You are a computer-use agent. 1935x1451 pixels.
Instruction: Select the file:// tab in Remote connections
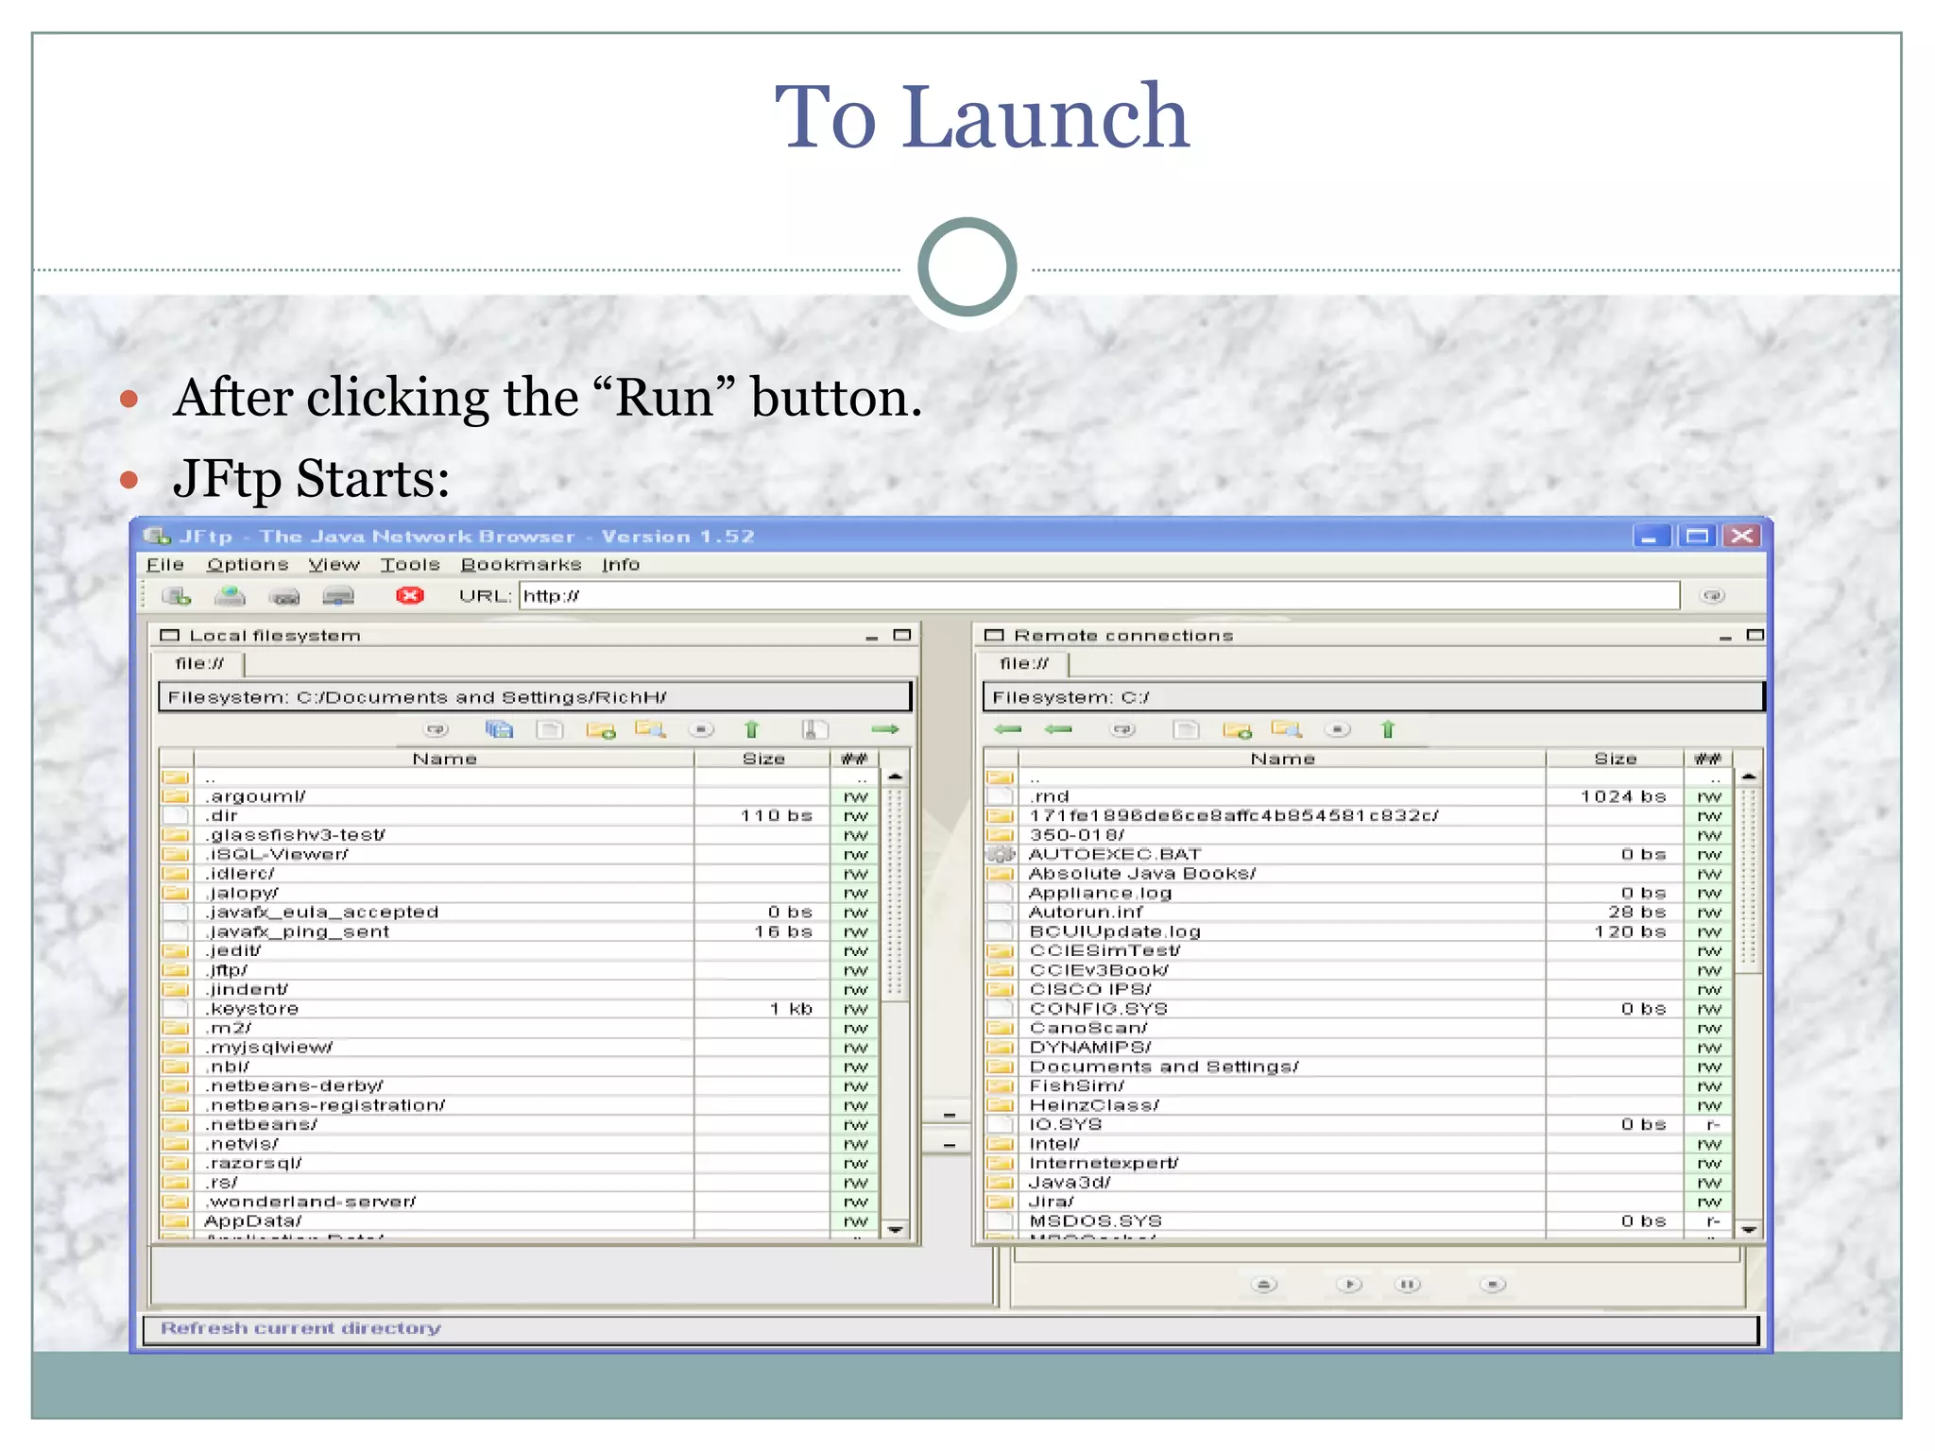1024,664
